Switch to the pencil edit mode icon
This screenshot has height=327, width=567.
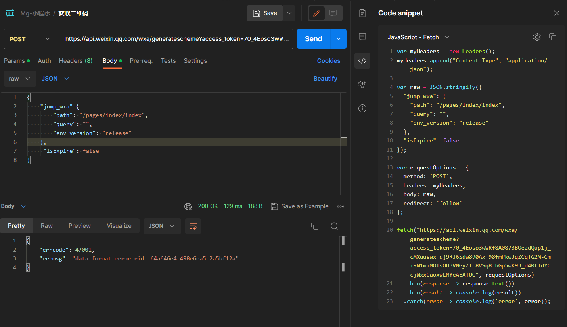point(316,13)
